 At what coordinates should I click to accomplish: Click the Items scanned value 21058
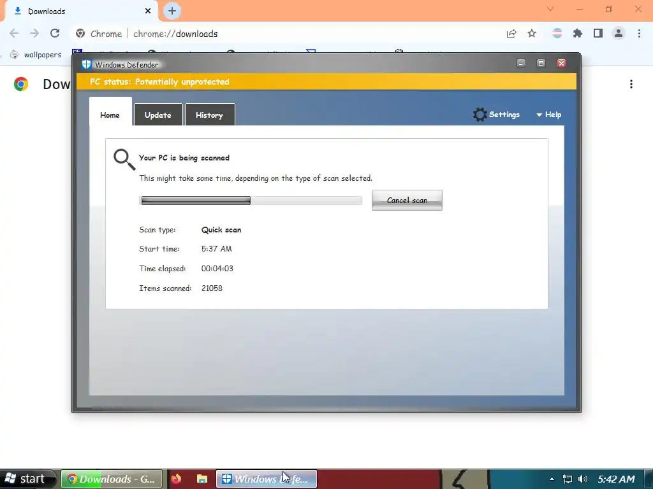tap(212, 288)
